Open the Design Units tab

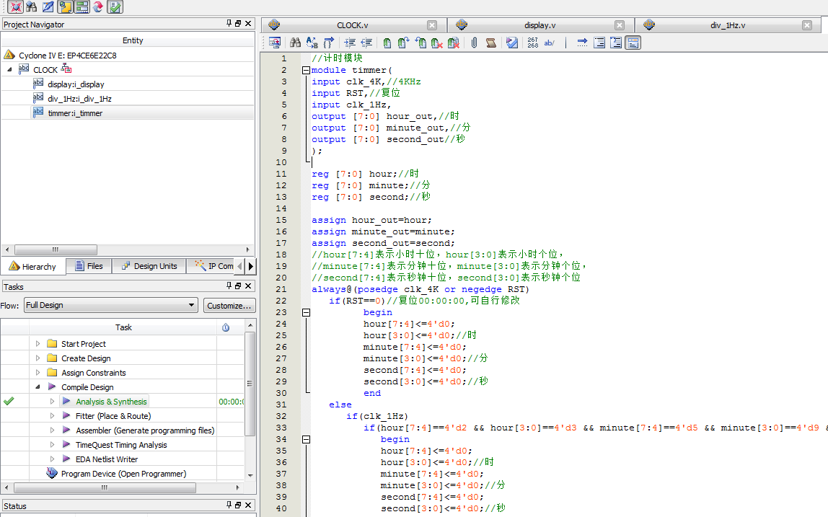pos(149,266)
